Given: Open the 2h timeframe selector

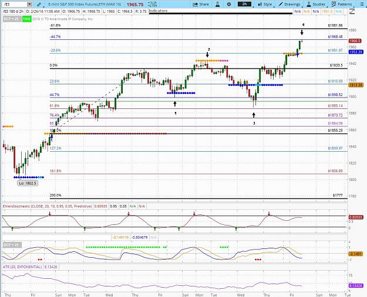Looking at the screenshot, I should pos(244,4).
